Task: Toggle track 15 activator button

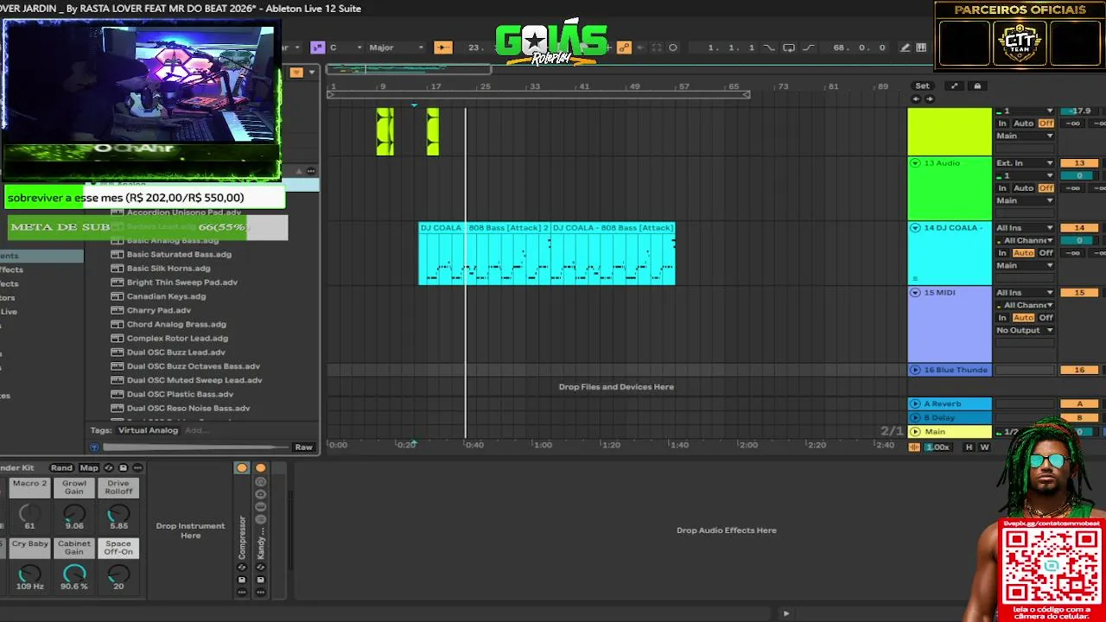Action: pyautogui.click(x=1079, y=293)
